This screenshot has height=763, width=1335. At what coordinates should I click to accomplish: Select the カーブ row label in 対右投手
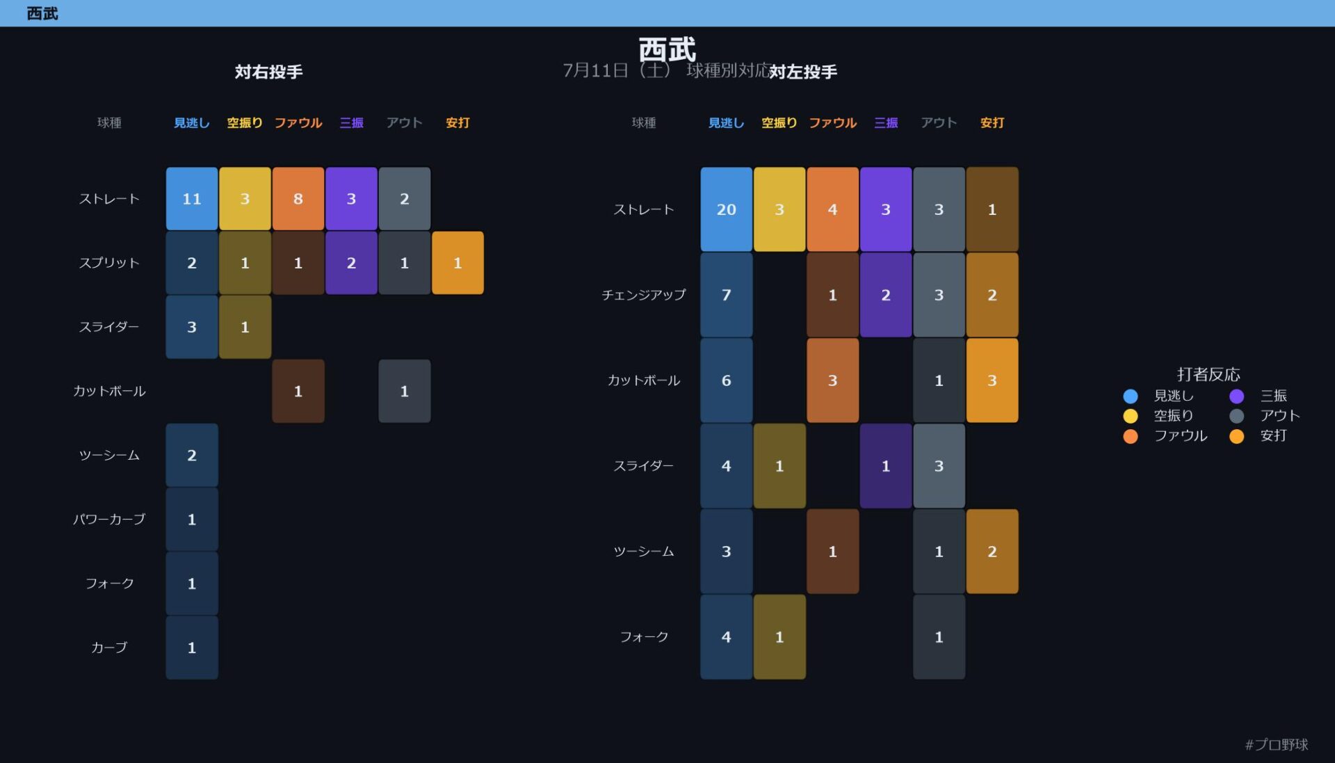[x=109, y=648]
